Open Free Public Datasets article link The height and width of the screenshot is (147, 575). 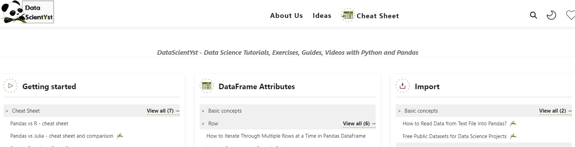tap(454, 136)
